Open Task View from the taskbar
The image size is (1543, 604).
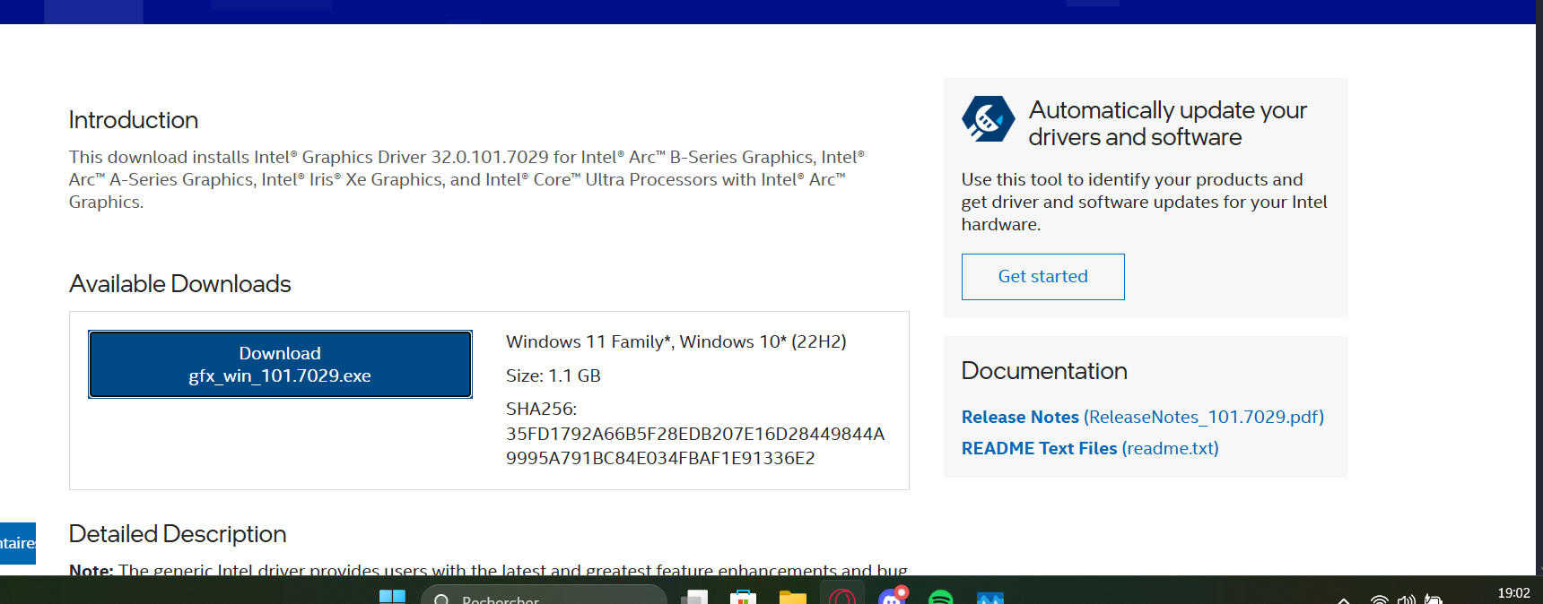click(x=694, y=597)
